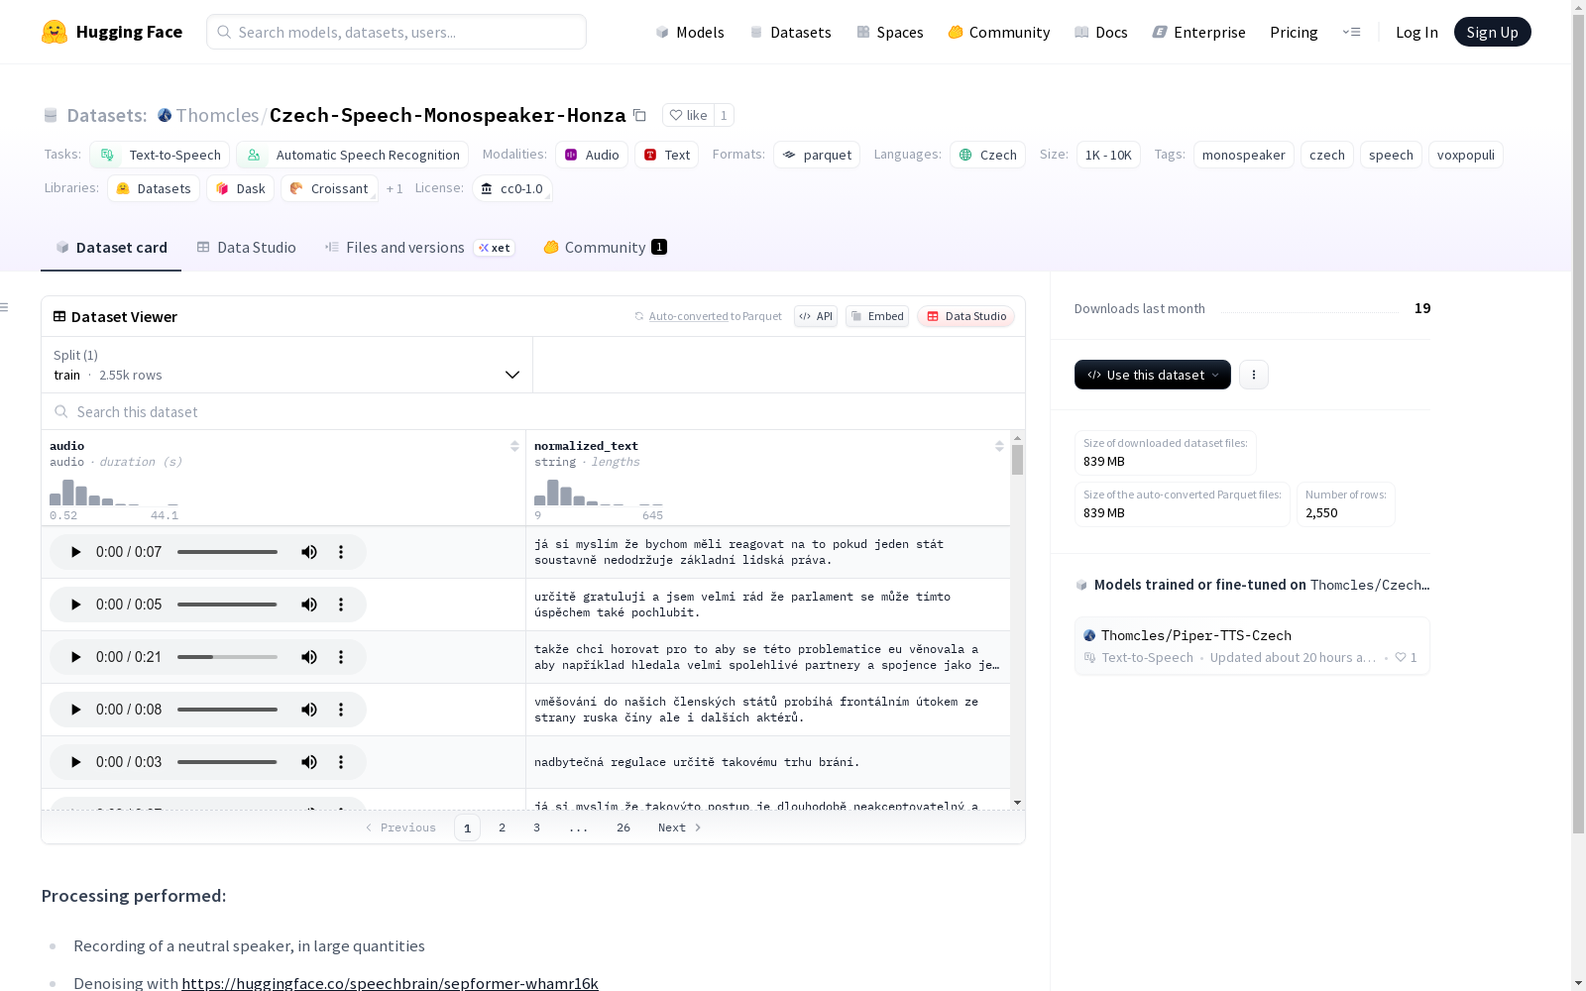Expand the extra navigation menu icon
1586x991 pixels.
(x=1351, y=32)
